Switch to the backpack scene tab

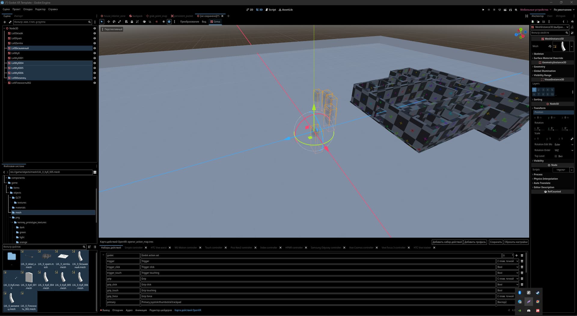point(136,16)
